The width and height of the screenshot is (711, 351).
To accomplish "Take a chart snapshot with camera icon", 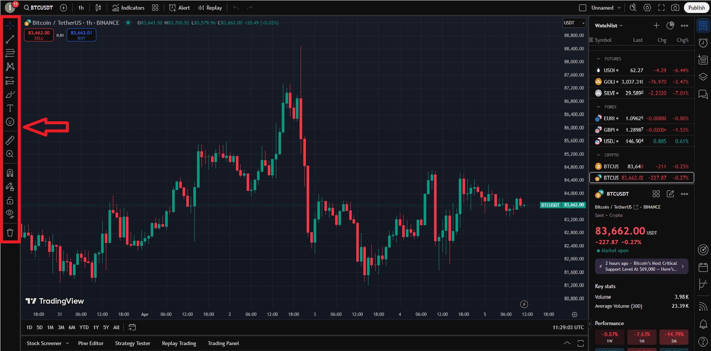I will [675, 8].
